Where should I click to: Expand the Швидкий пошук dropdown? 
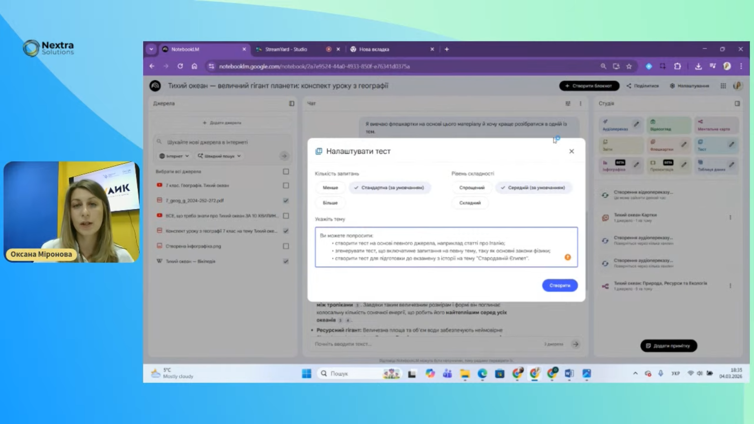(219, 156)
